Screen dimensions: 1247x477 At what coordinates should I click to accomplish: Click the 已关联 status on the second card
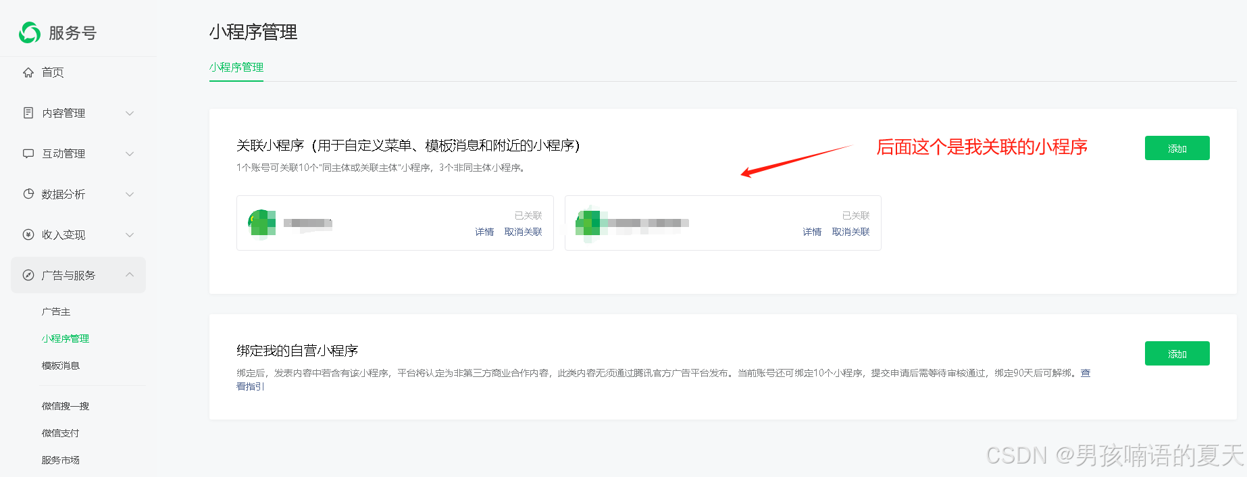click(856, 216)
